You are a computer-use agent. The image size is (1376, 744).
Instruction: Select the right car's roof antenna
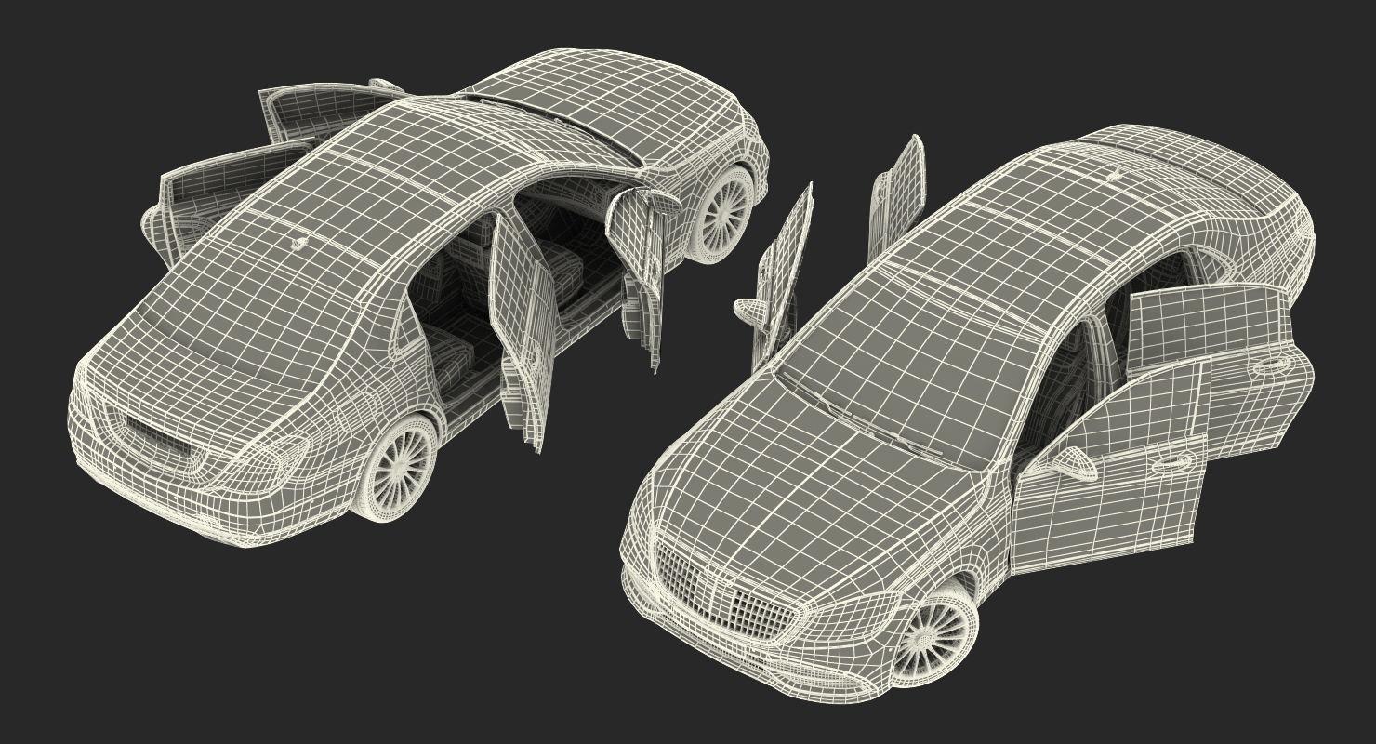click(1115, 173)
